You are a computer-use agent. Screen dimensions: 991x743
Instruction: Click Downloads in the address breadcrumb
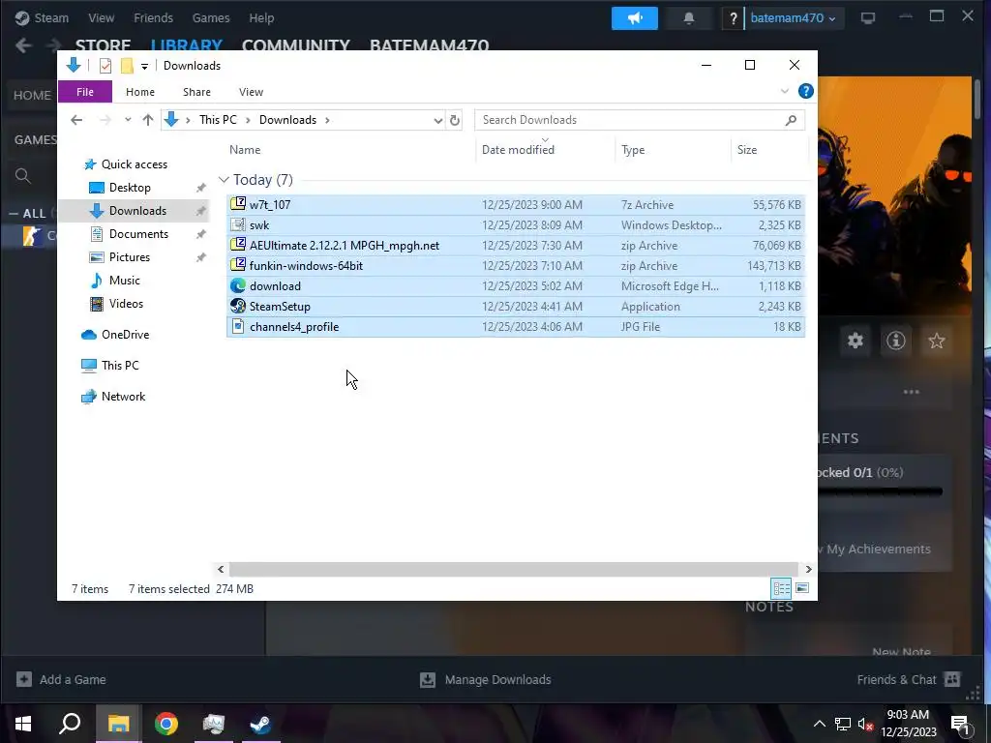(x=287, y=120)
